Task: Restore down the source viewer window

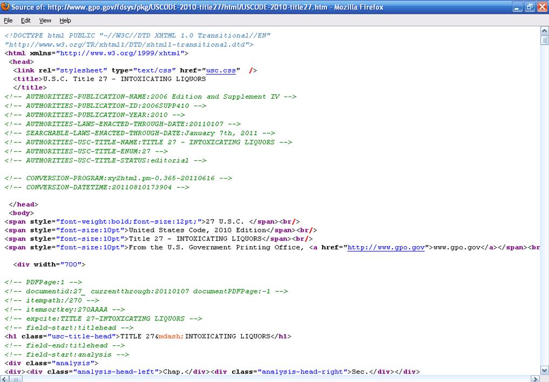Action: coord(530,7)
